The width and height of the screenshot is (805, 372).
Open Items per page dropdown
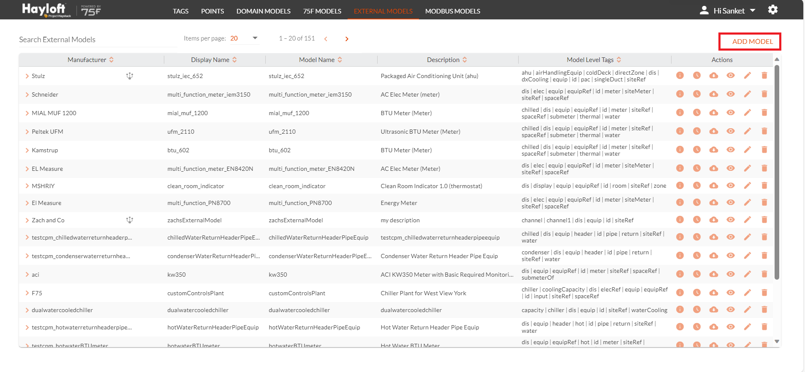point(245,38)
